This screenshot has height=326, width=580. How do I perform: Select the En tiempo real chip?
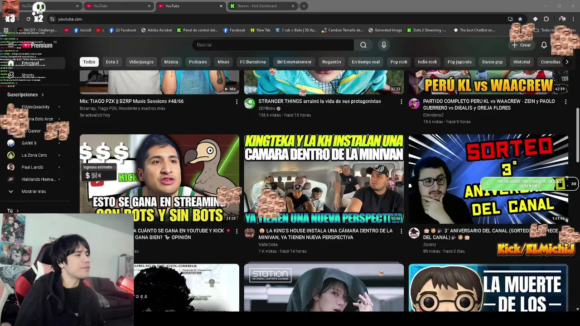tap(366, 62)
